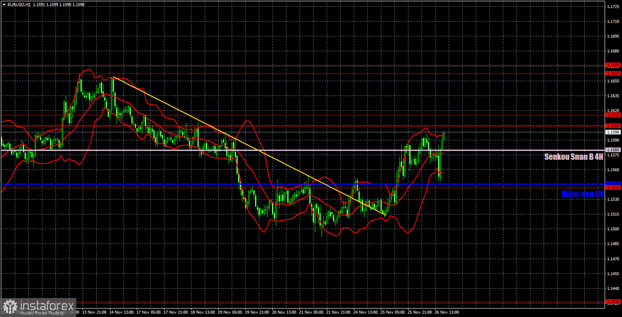The height and width of the screenshot is (317, 622).
Task: Click the 1.1440 value on price axis
Action: pyautogui.click(x=613, y=288)
